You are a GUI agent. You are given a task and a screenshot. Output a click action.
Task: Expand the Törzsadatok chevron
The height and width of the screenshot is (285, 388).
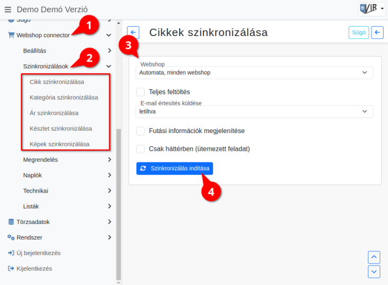click(109, 222)
